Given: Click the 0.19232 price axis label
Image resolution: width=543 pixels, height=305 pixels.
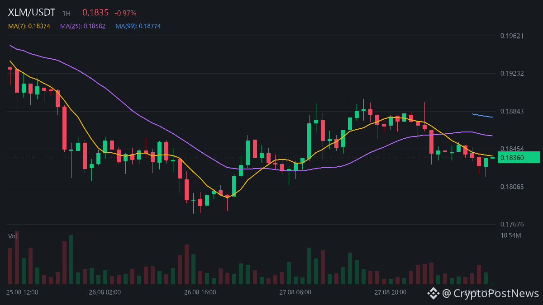Looking at the screenshot, I should point(512,73).
